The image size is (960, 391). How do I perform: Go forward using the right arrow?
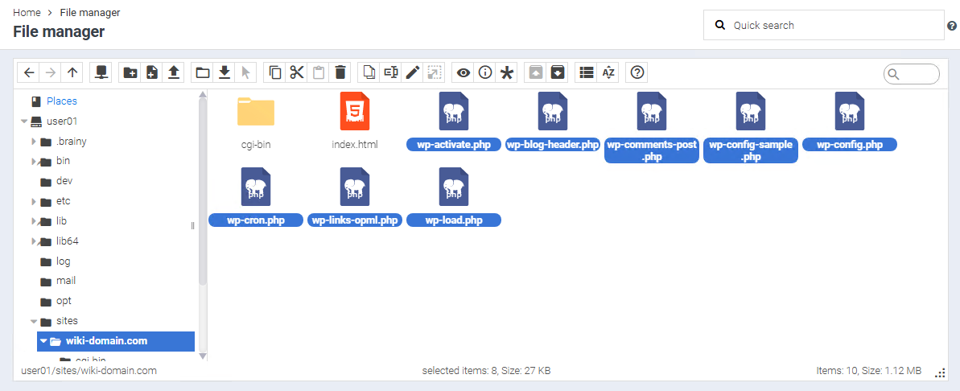(x=51, y=73)
